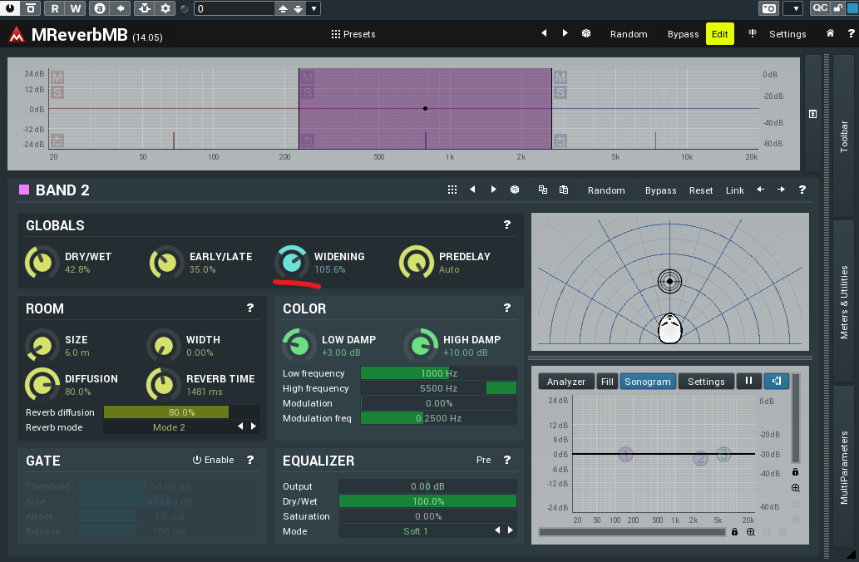This screenshot has width=859, height=562.
Task: Open the MultiParameters side tab
Action: [844, 466]
